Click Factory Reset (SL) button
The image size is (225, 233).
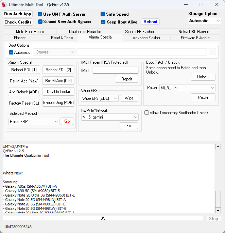[24, 103]
